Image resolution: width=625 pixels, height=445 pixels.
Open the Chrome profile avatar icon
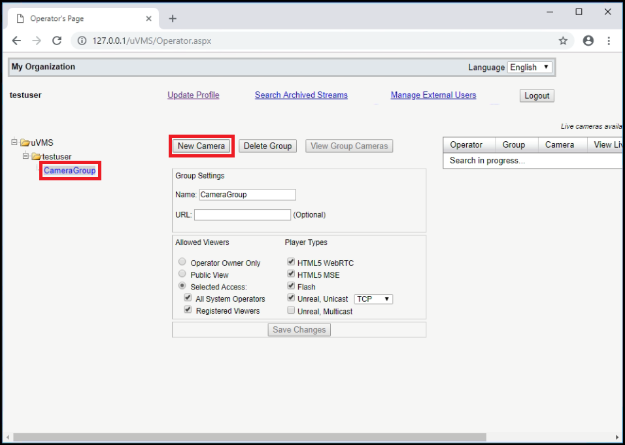click(588, 41)
